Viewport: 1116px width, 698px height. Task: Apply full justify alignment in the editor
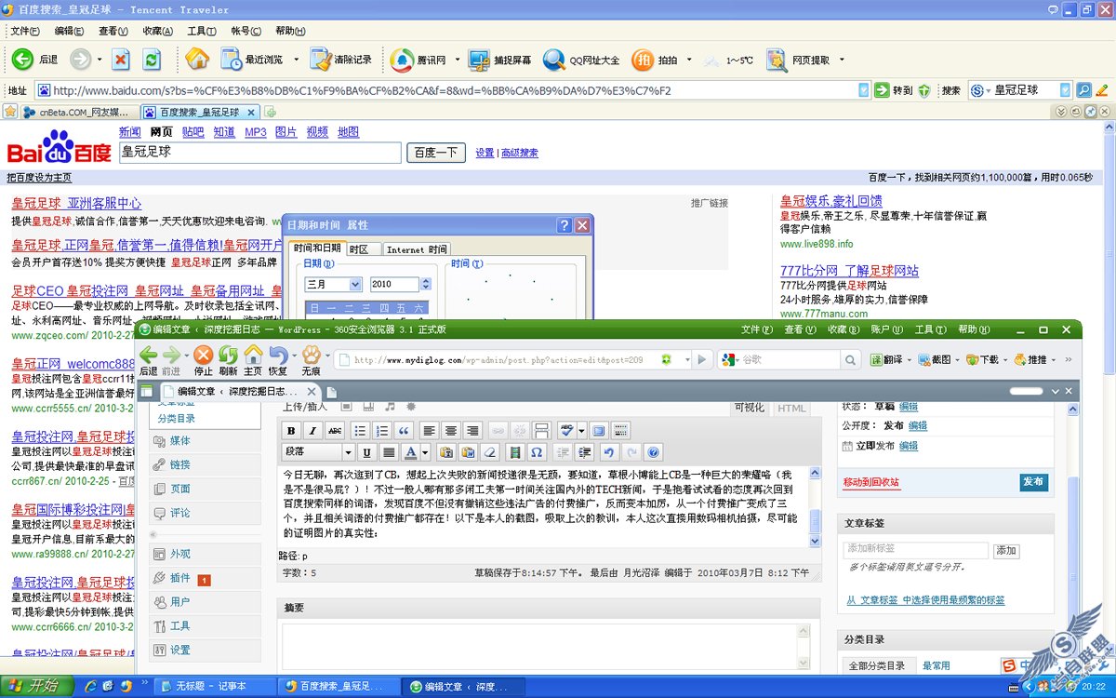click(x=389, y=452)
